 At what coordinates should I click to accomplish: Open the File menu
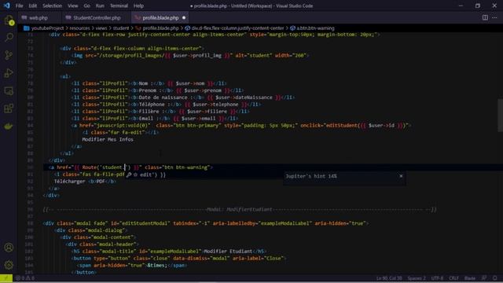pos(19,6)
